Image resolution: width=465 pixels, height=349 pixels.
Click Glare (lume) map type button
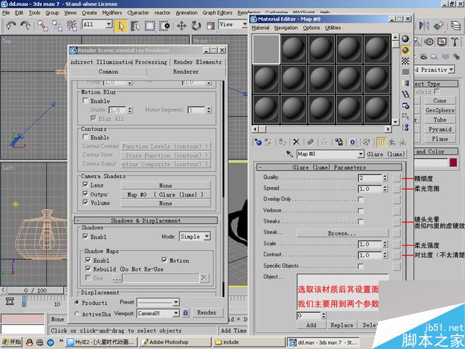(x=385, y=154)
